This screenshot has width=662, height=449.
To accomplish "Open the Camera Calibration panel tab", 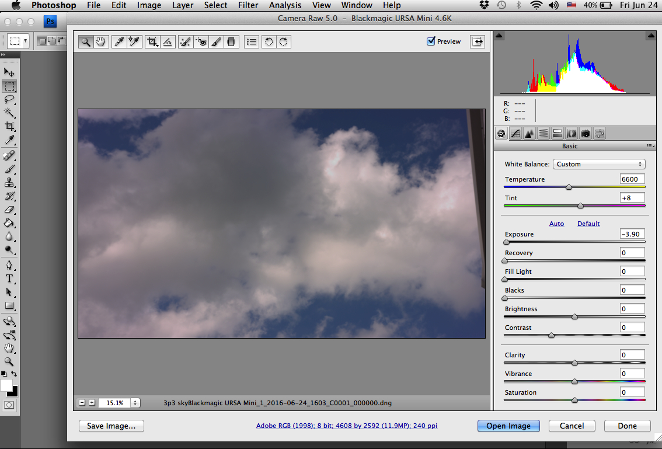I will point(586,134).
